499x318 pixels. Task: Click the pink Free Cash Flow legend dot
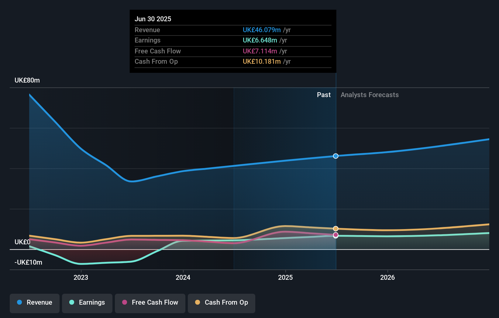click(124, 303)
